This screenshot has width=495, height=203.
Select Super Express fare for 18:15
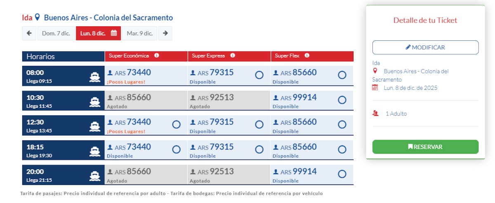click(x=259, y=149)
